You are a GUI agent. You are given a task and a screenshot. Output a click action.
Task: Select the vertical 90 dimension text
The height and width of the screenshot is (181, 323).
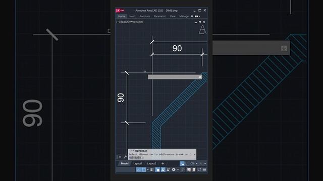[x=121, y=98]
